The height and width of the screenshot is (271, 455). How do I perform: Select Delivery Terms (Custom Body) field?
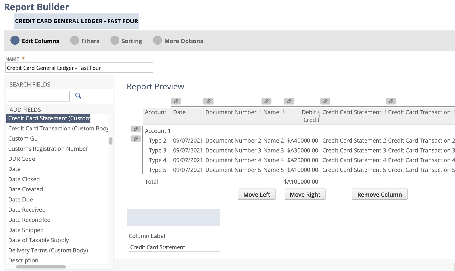point(48,250)
